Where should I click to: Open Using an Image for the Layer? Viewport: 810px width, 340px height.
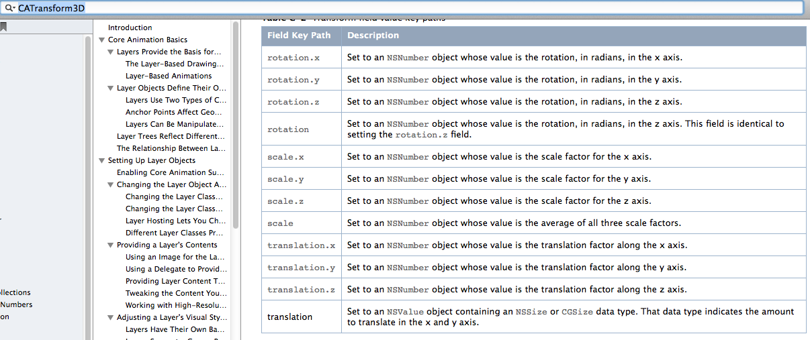[x=175, y=257]
